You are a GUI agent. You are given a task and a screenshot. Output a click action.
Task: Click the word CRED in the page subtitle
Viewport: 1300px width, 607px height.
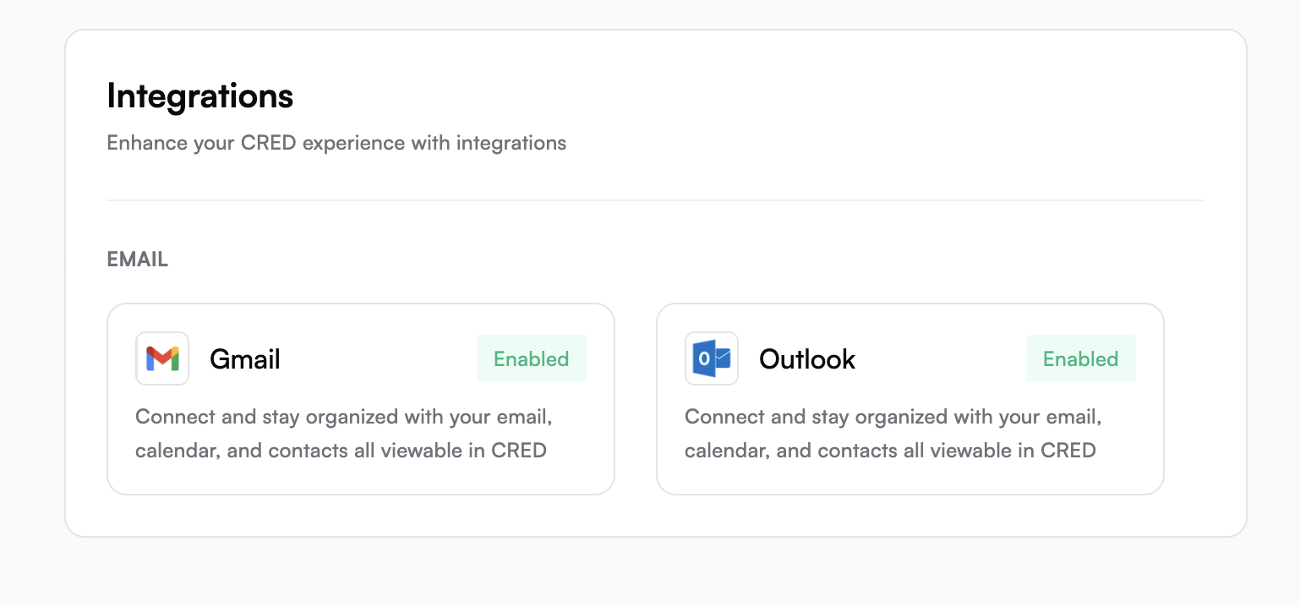(269, 143)
